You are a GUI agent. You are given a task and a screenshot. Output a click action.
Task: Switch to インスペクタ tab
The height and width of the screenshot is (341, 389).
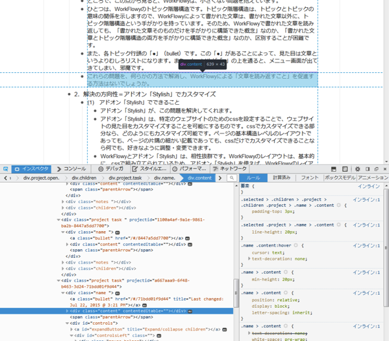[32, 169]
